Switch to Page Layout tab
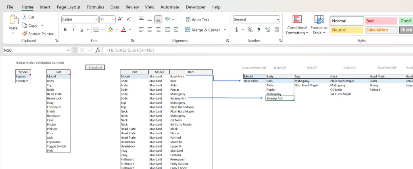Viewport: 413px width, 169px height. coord(69,7)
